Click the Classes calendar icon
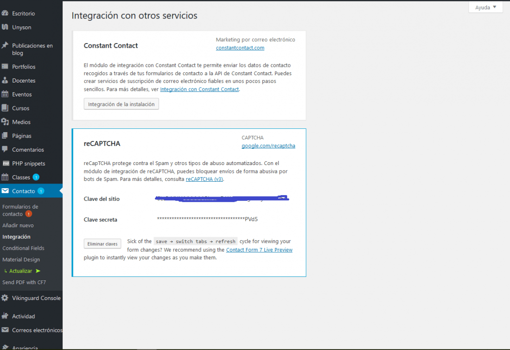Viewport: 510px width, 350px height. click(x=5, y=177)
